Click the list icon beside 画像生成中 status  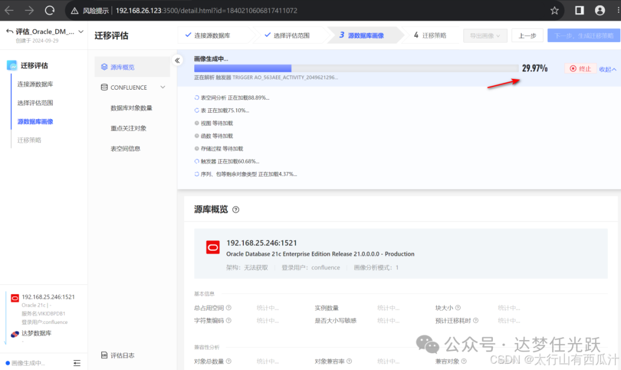pyautogui.click(x=77, y=363)
